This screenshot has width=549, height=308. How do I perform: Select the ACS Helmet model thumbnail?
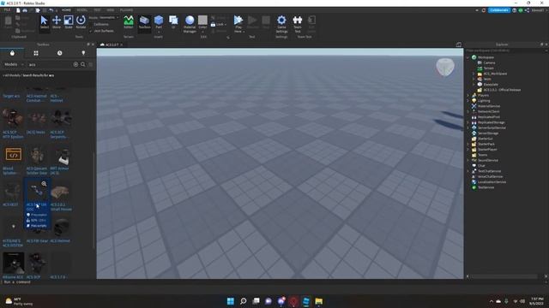60,228
